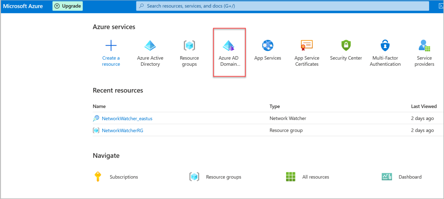Click the App Service Certificates label
Viewport: 444px width, 199px height.
click(307, 61)
